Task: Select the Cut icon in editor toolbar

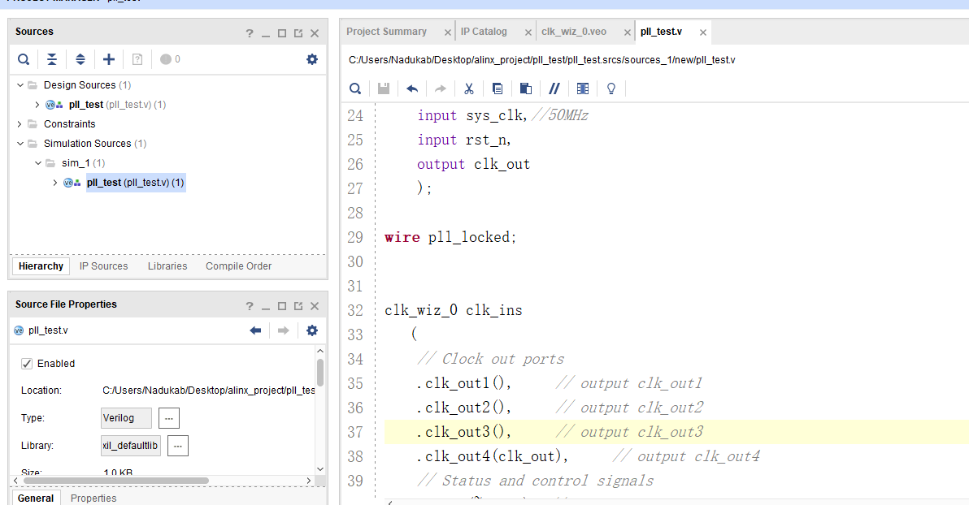Action: [x=468, y=88]
